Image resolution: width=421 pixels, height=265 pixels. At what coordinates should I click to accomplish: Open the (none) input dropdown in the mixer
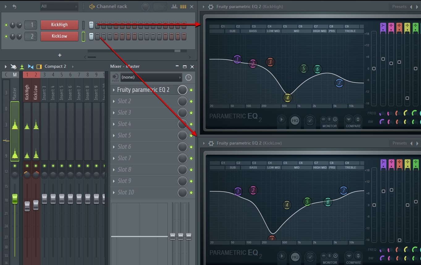151,77
